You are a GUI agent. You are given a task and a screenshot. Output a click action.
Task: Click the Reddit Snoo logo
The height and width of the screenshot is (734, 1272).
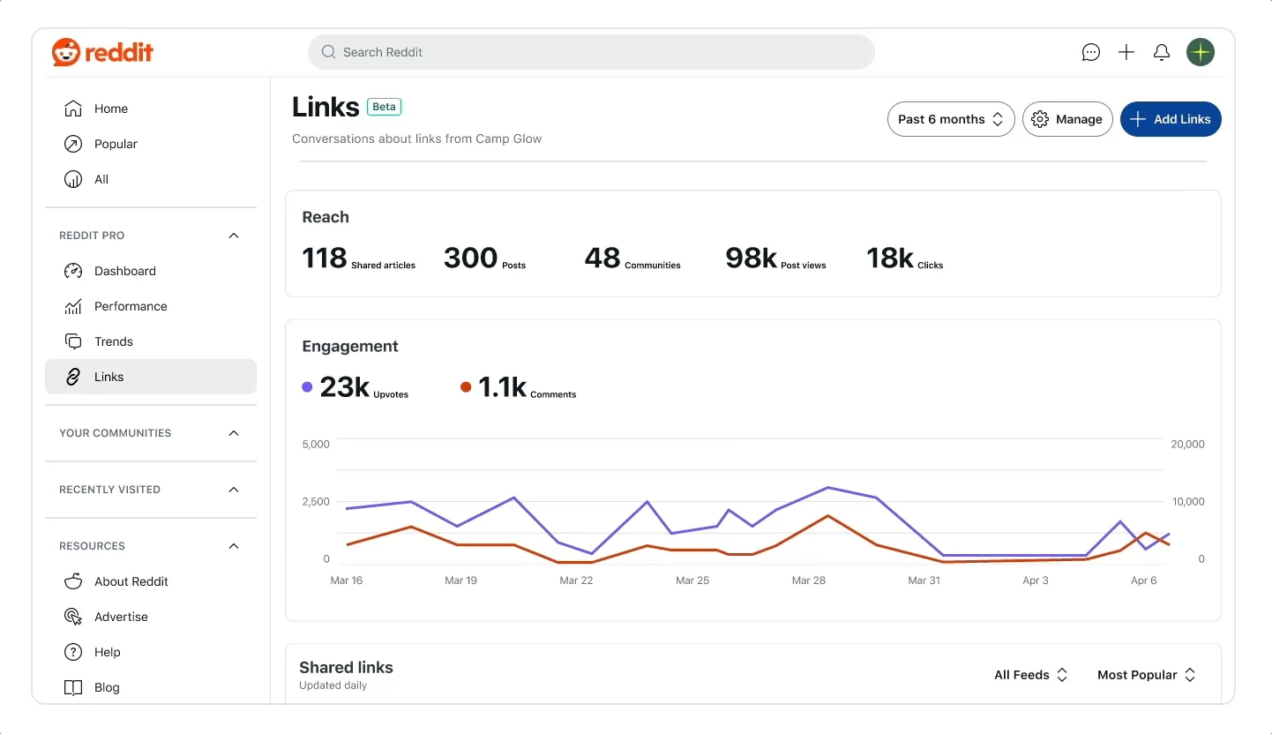pos(66,52)
